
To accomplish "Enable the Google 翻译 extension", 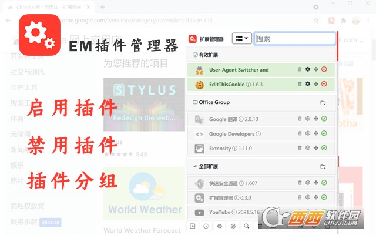I will [x=324, y=119].
